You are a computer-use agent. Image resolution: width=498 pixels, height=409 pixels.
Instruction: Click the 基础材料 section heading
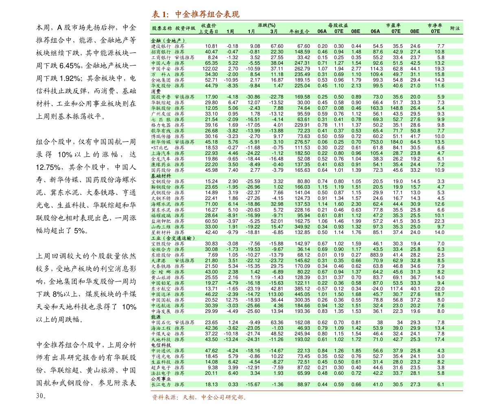pos(161,176)
